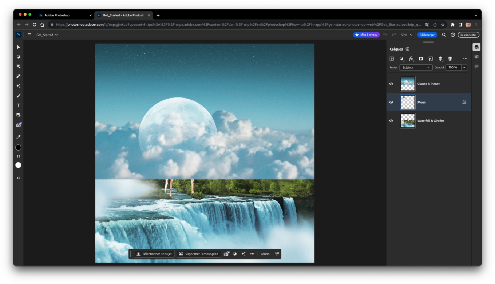Select the sparkle quick actions tool in left toolbar
495x284 pixels.
pyautogui.click(x=19, y=86)
